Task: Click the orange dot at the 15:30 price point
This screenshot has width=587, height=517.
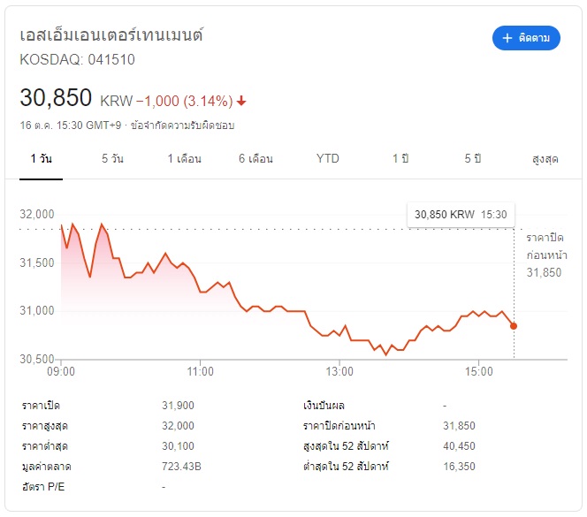Action: (514, 326)
